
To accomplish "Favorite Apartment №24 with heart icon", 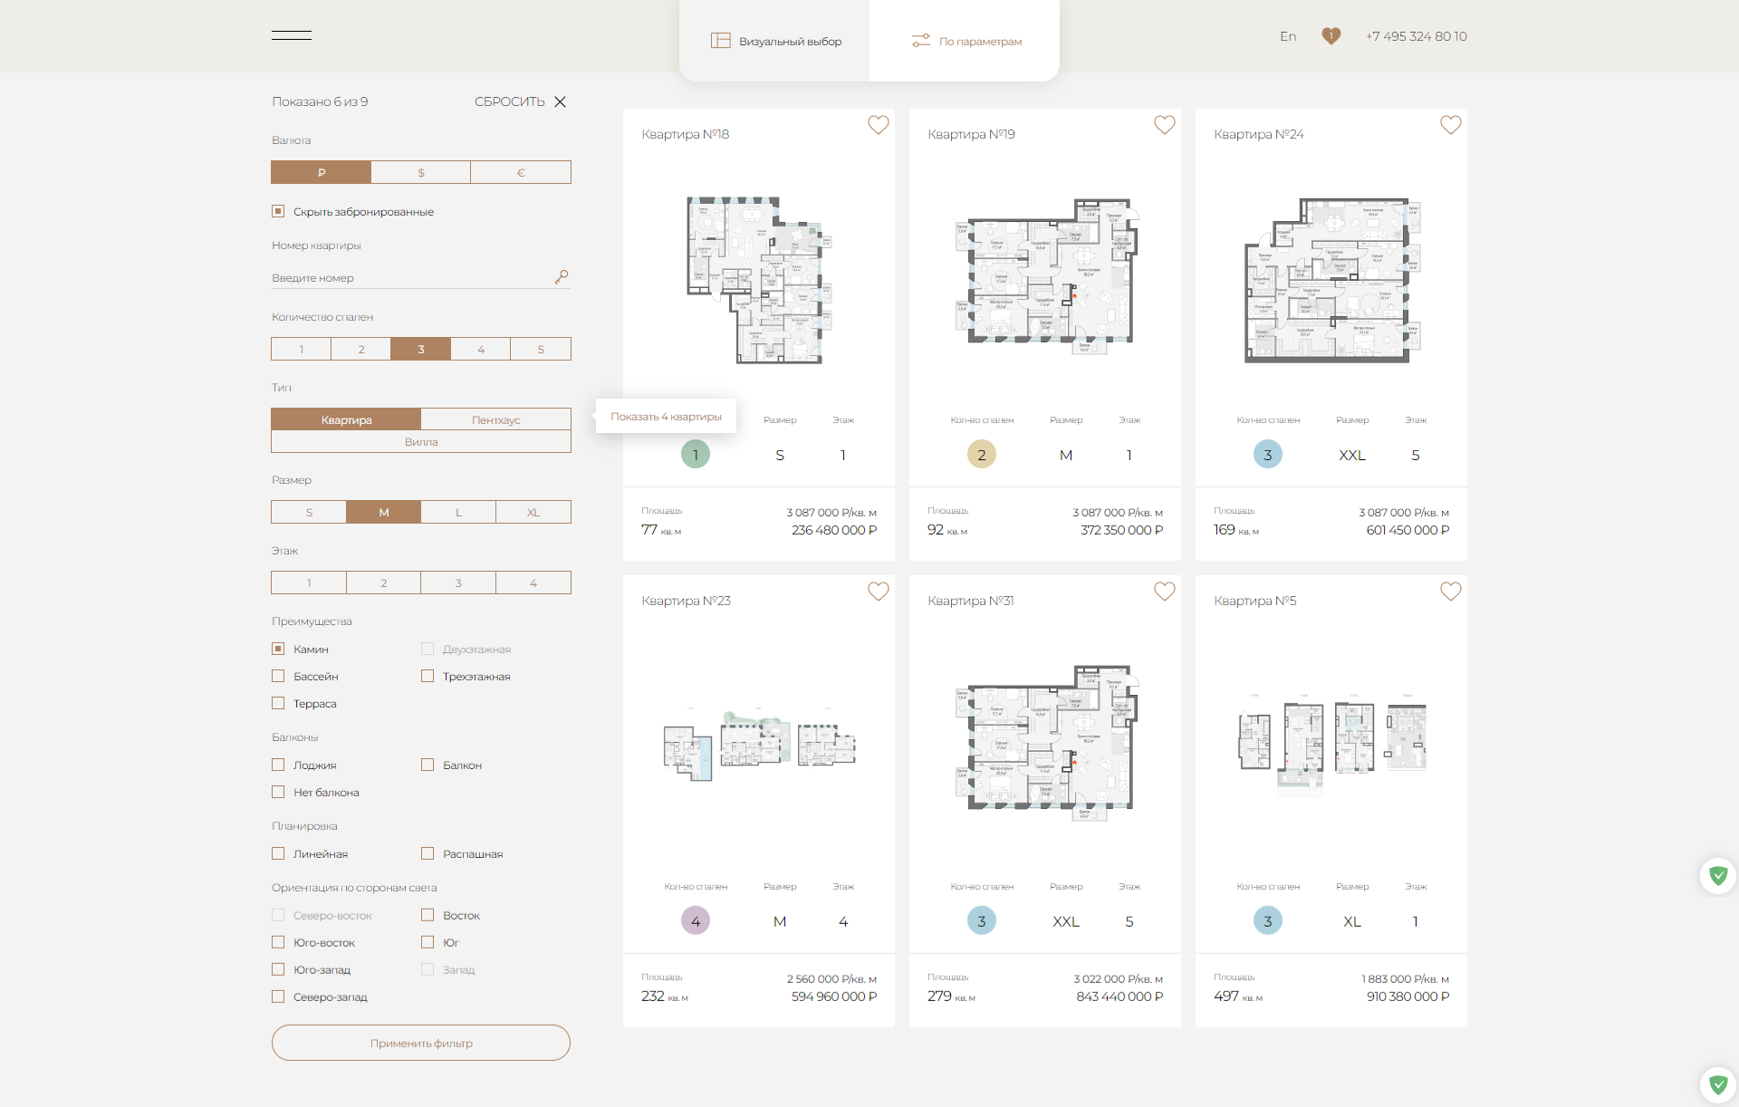I will pos(1450,125).
